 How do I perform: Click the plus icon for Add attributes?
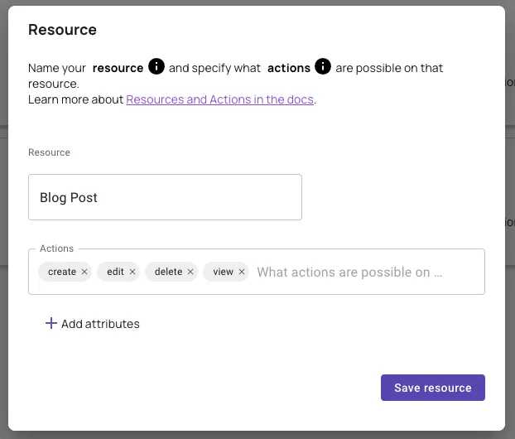pyautogui.click(x=51, y=324)
